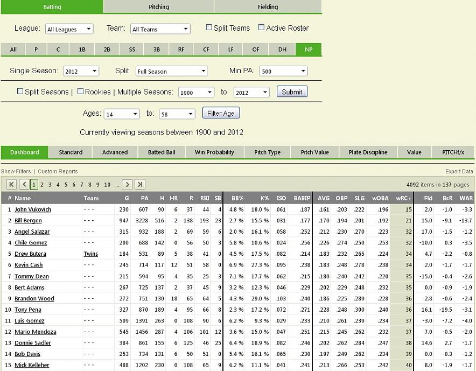Tick the Active Roster checkbox
This screenshot has width=476, height=371.
coord(261,27)
